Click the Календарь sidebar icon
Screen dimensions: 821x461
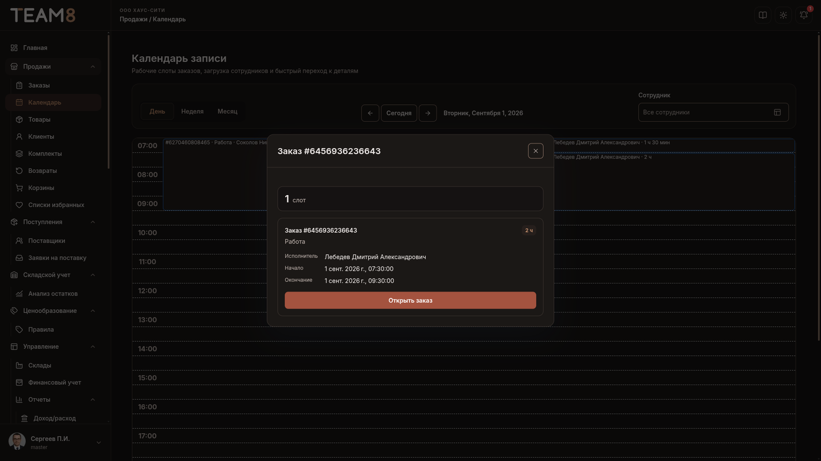19,102
